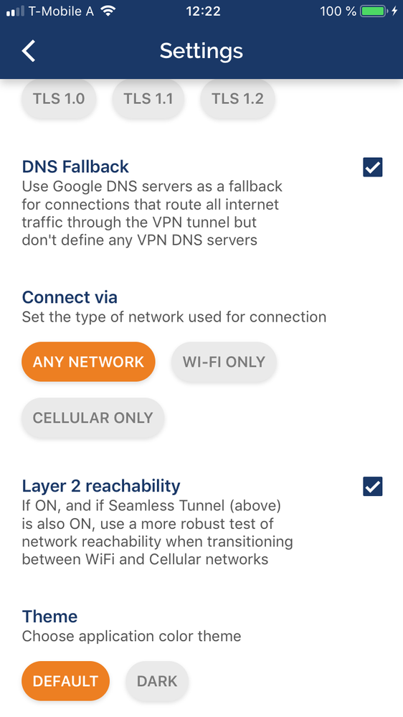Tap the Settings title text
Viewport: 403px width, 717px height.
point(201,51)
